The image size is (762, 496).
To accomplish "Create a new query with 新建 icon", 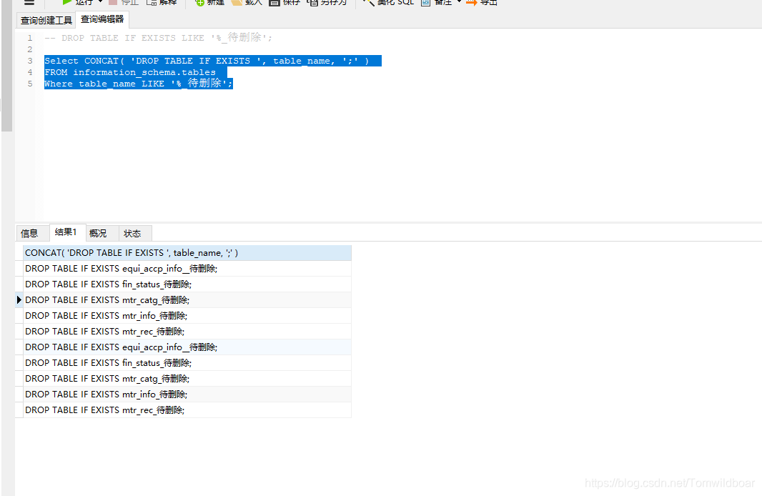I will [x=199, y=2].
